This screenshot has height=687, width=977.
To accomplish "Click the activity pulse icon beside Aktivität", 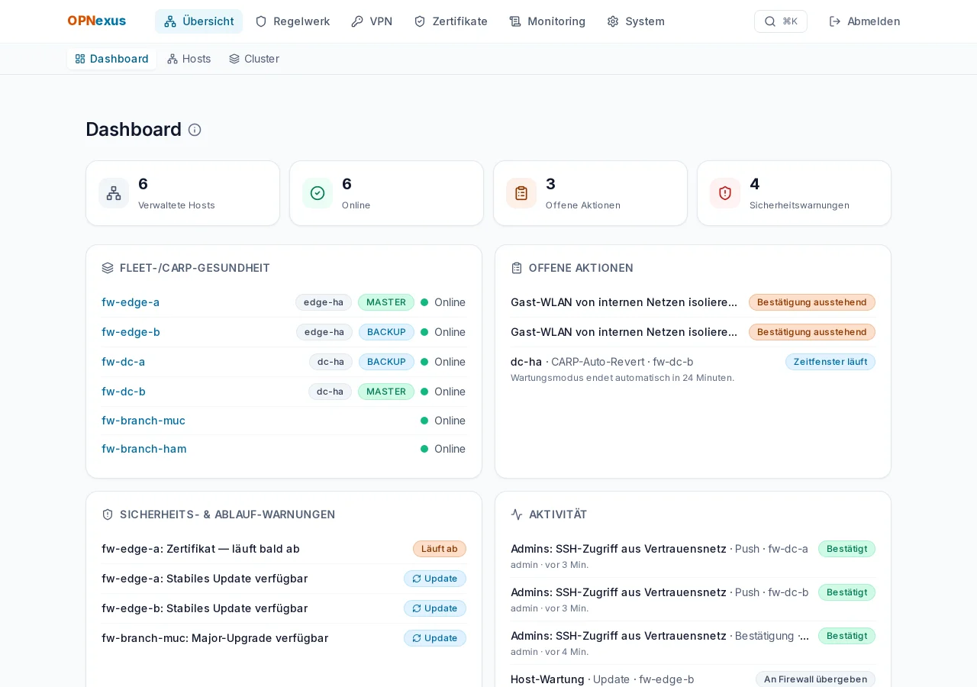I will click(x=517, y=514).
